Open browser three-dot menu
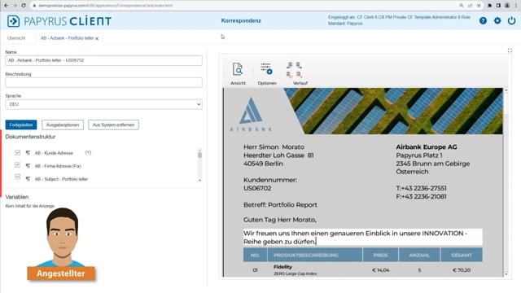 [515, 6]
